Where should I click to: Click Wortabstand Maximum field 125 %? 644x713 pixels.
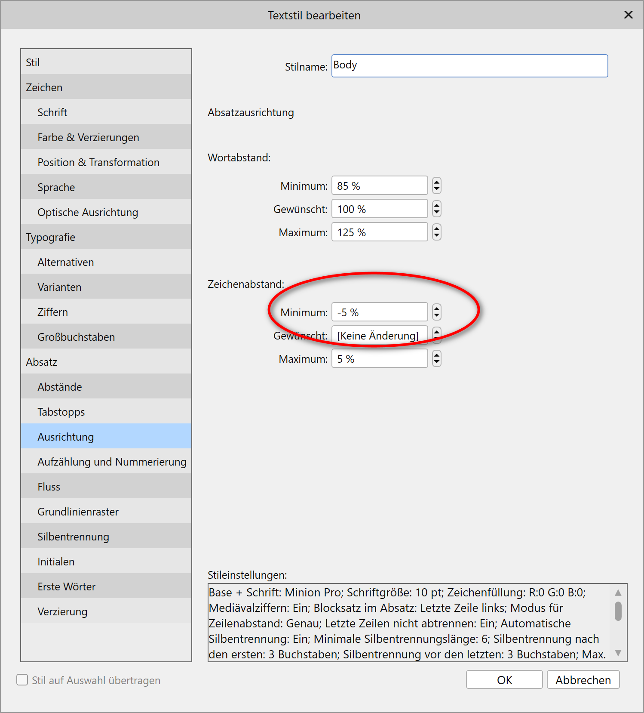380,232
